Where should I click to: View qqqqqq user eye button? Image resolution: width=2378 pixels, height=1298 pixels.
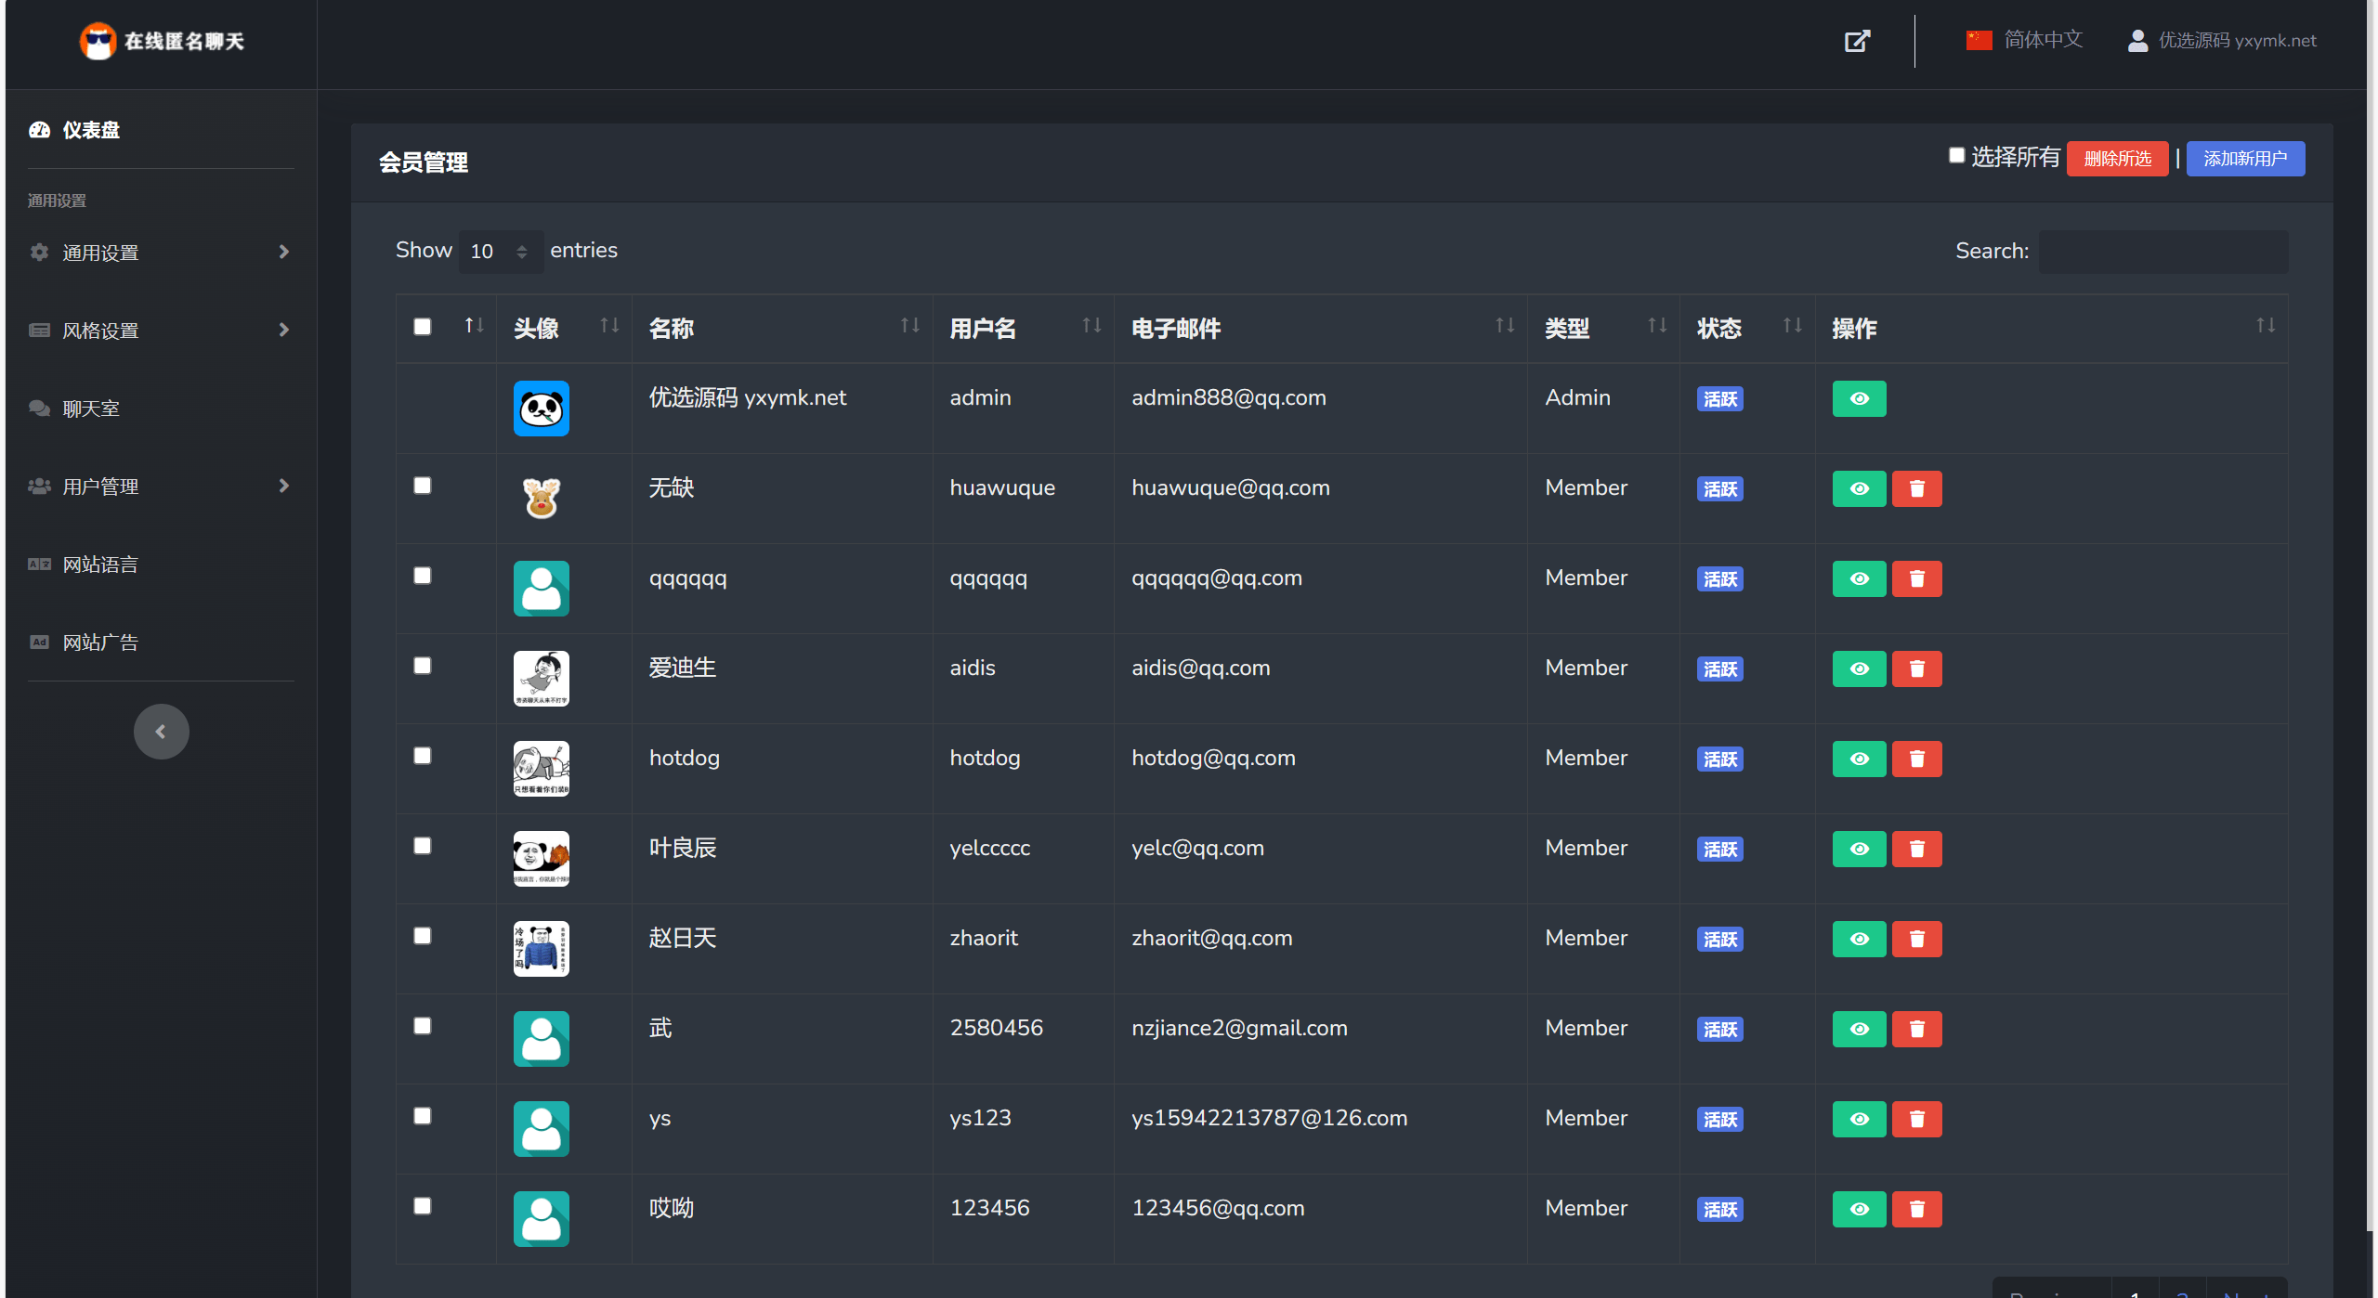[x=1859, y=578]
